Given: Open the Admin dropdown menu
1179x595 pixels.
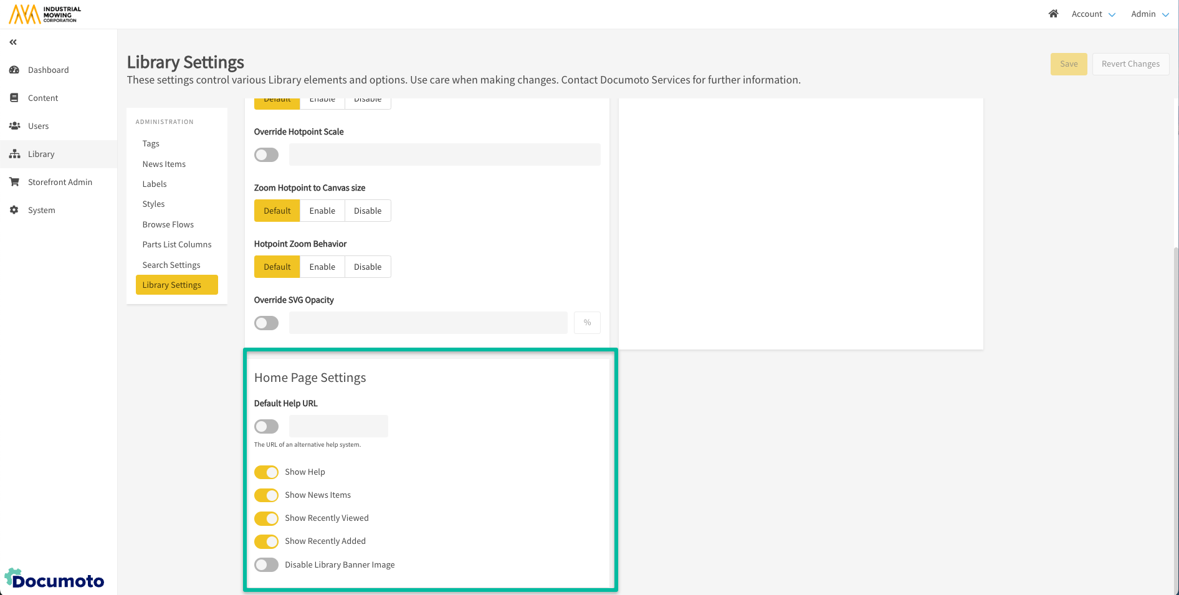Looking at the screenshot, I should click(x=1150, y=14).
